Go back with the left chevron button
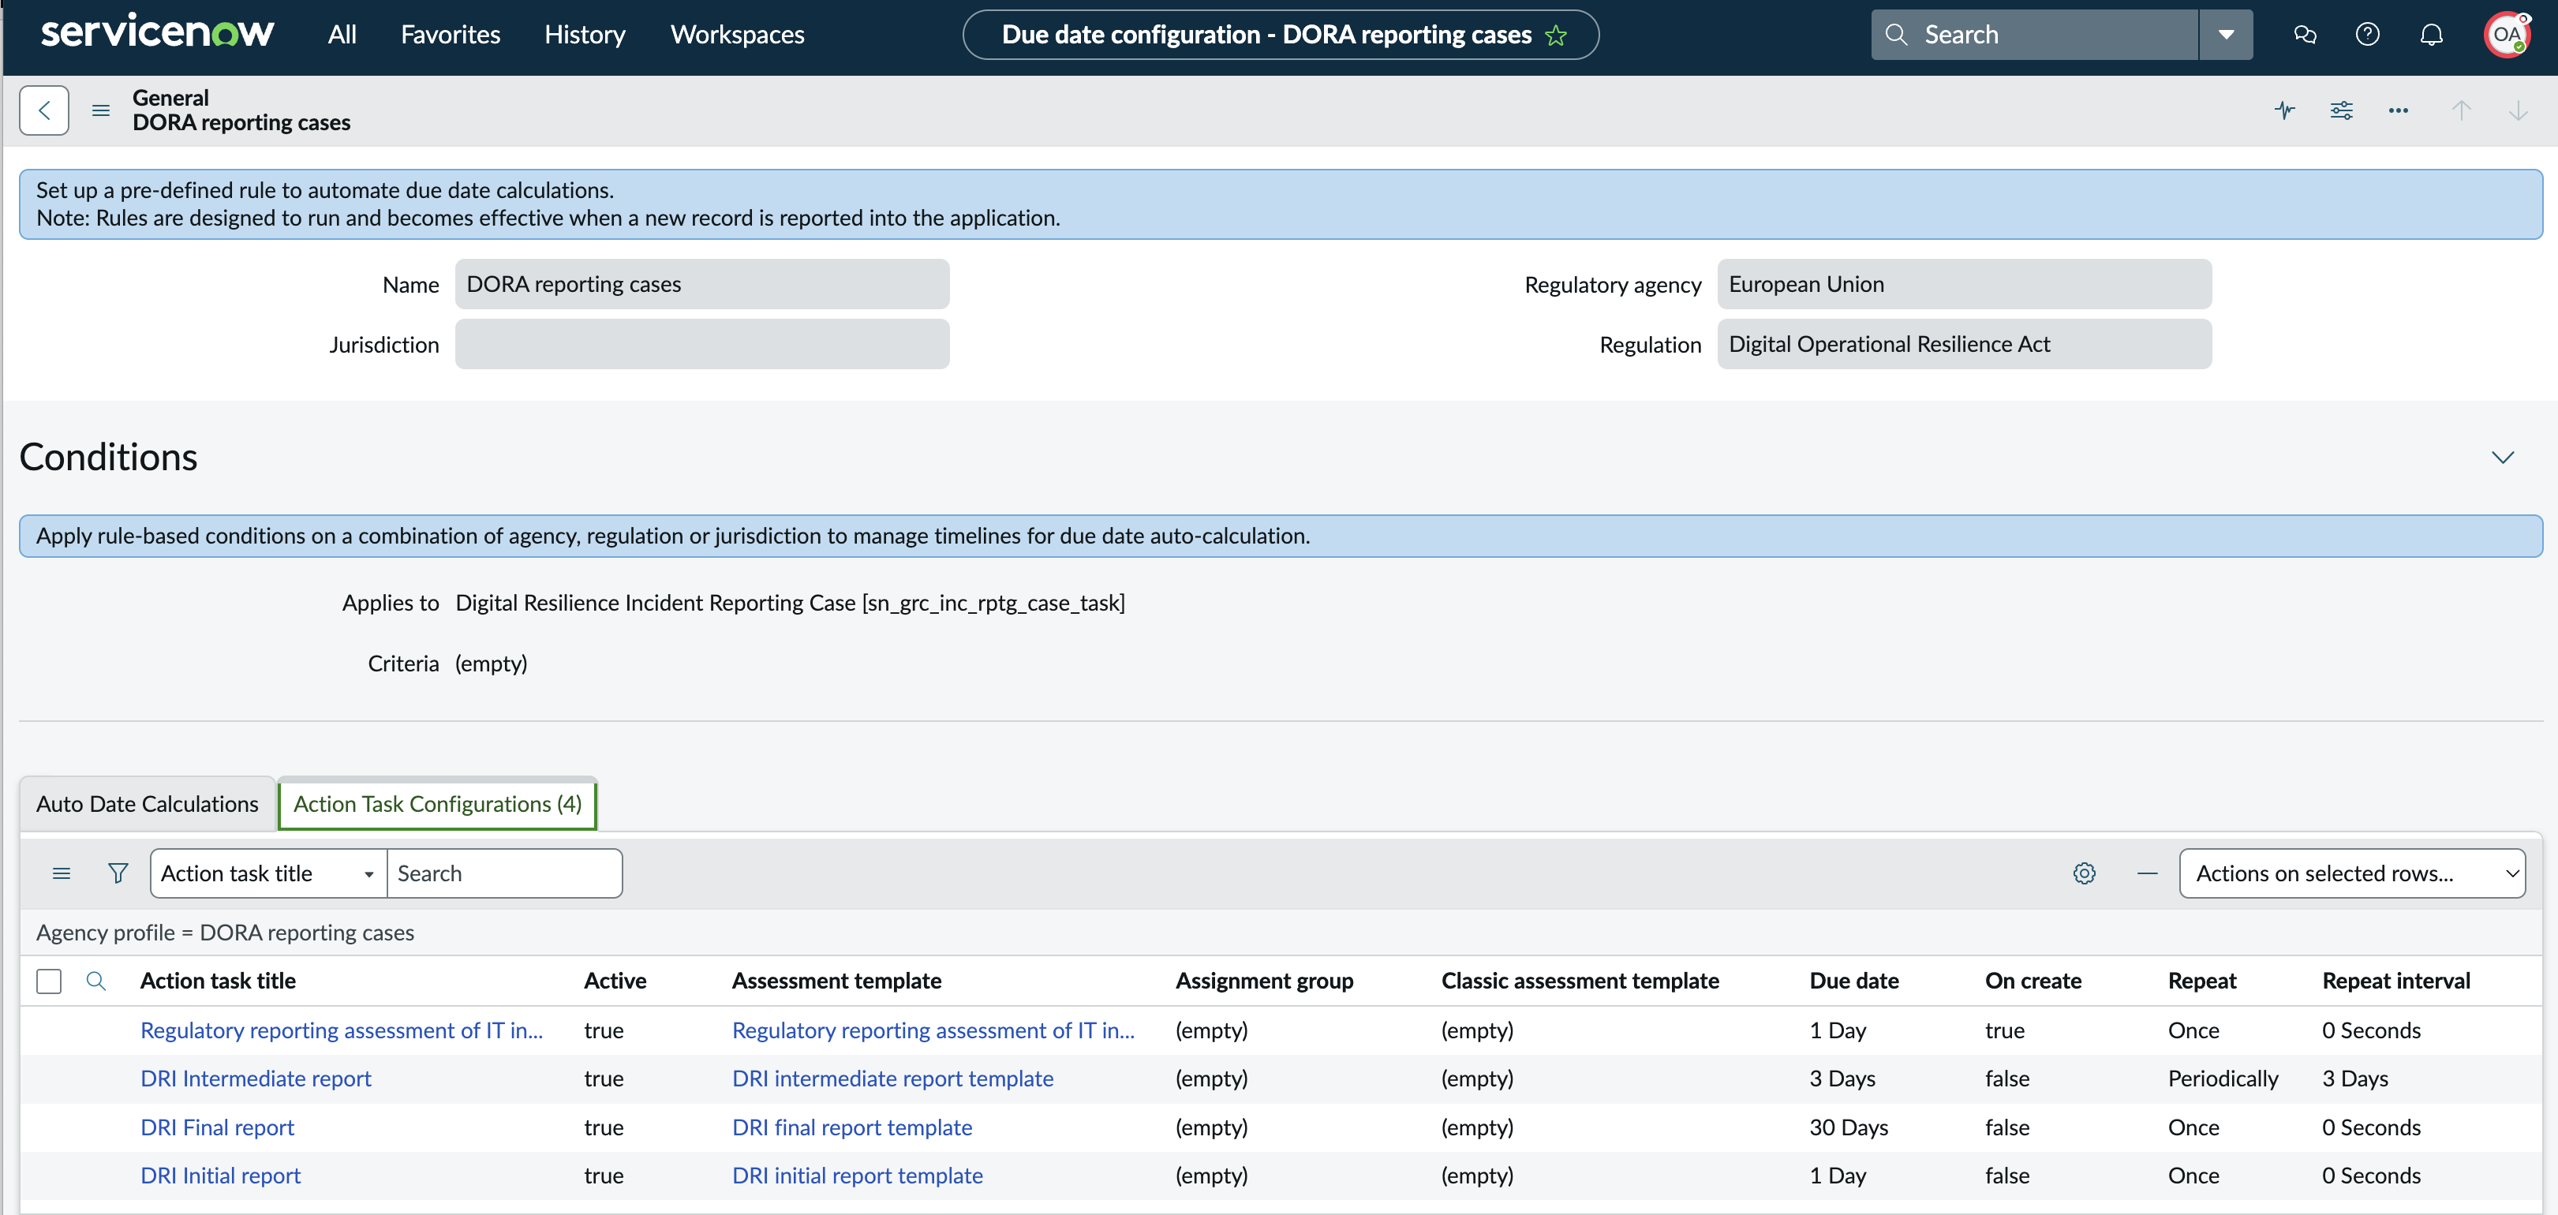 (x=43, y=110)
